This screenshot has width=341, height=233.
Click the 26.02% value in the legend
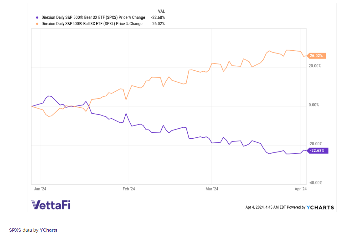158,24
